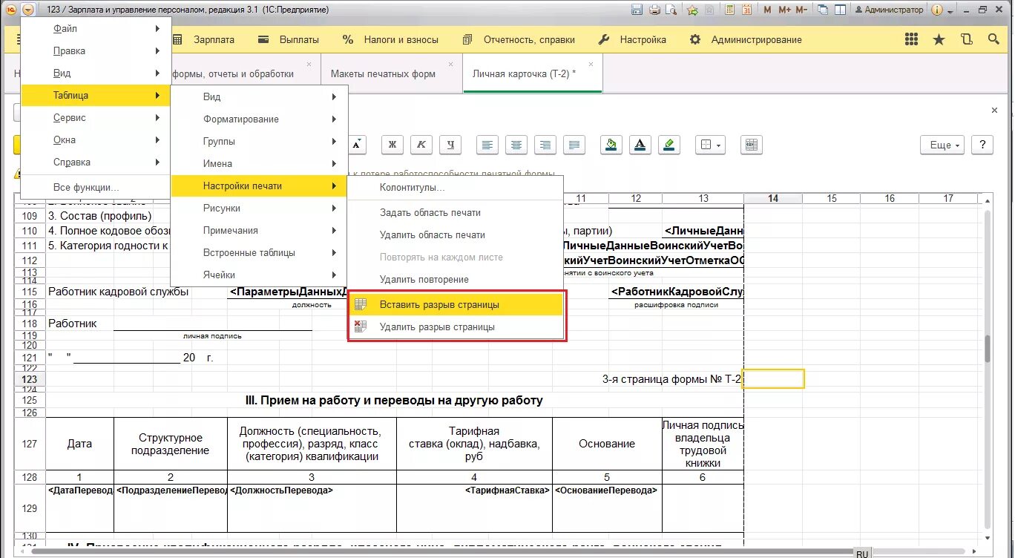The height and width of the screenshot is (558, 1015).
Task: Align text right
Action: (x=545, y=145)
